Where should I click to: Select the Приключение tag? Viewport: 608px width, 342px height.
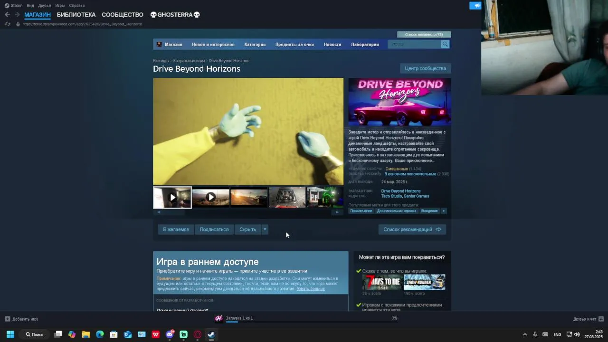pos(361,211)
